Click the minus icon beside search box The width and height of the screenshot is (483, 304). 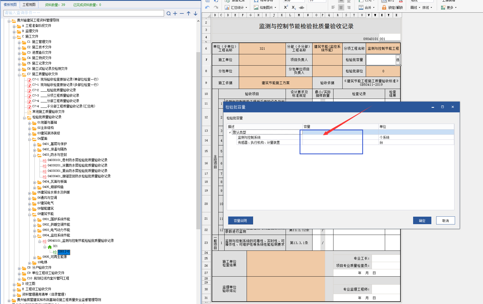pos(182,13)
